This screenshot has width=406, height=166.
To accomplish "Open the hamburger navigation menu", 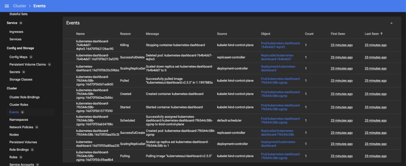I will 7,6.
